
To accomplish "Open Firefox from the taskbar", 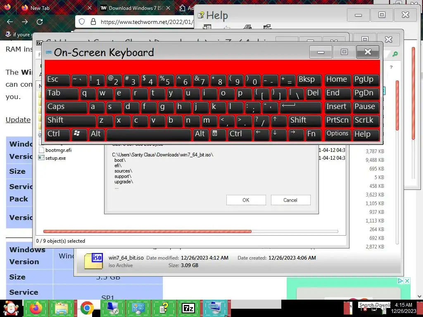I will coord(36,308).
